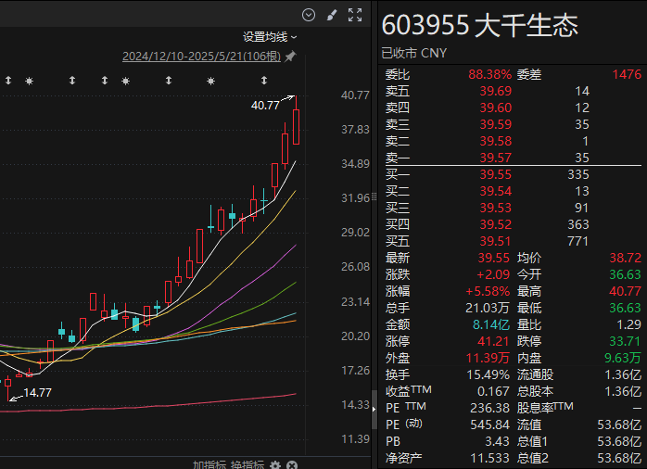The image size is (647, 469).
Task: Click the 流值 53.68亿 value
Action: click(619, 425)
